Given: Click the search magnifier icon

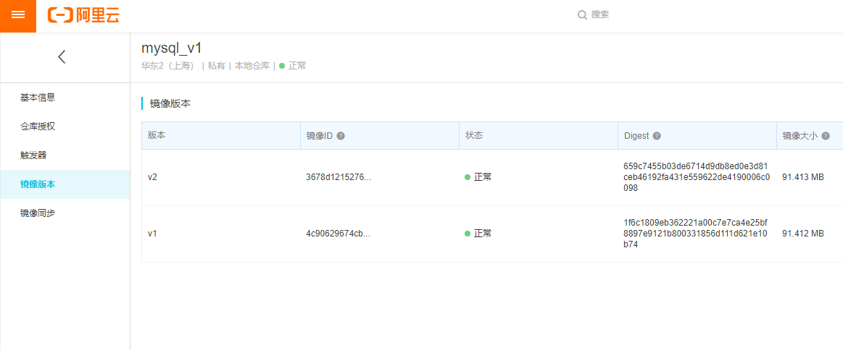Looking at the screenshot, I should coord(581,14).
